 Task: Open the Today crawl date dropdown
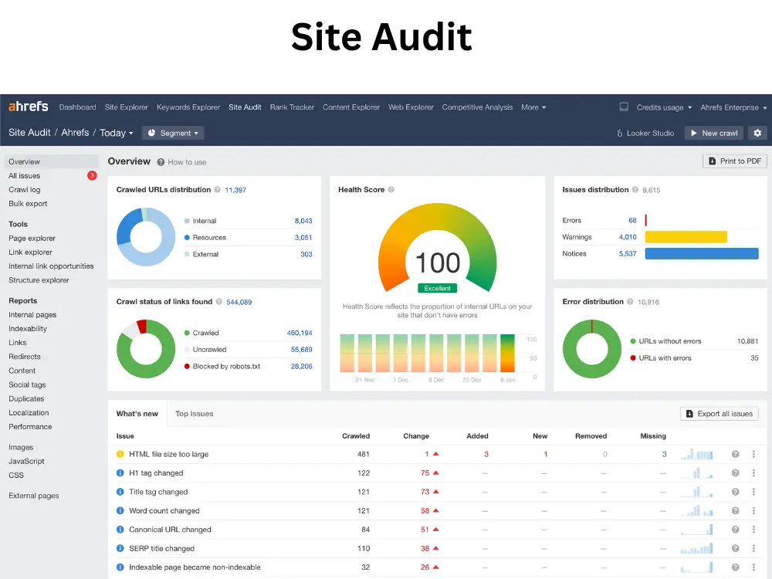[x=117, y=133]
